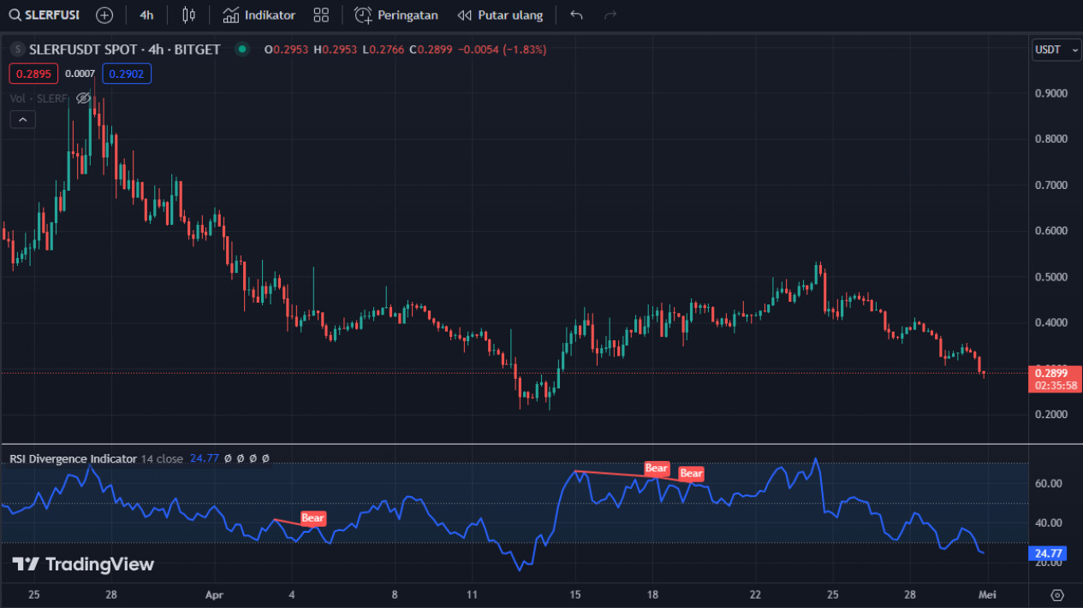Click the 0.5000 price axis label
The image size is (1083, 608).
[1052, 277]
